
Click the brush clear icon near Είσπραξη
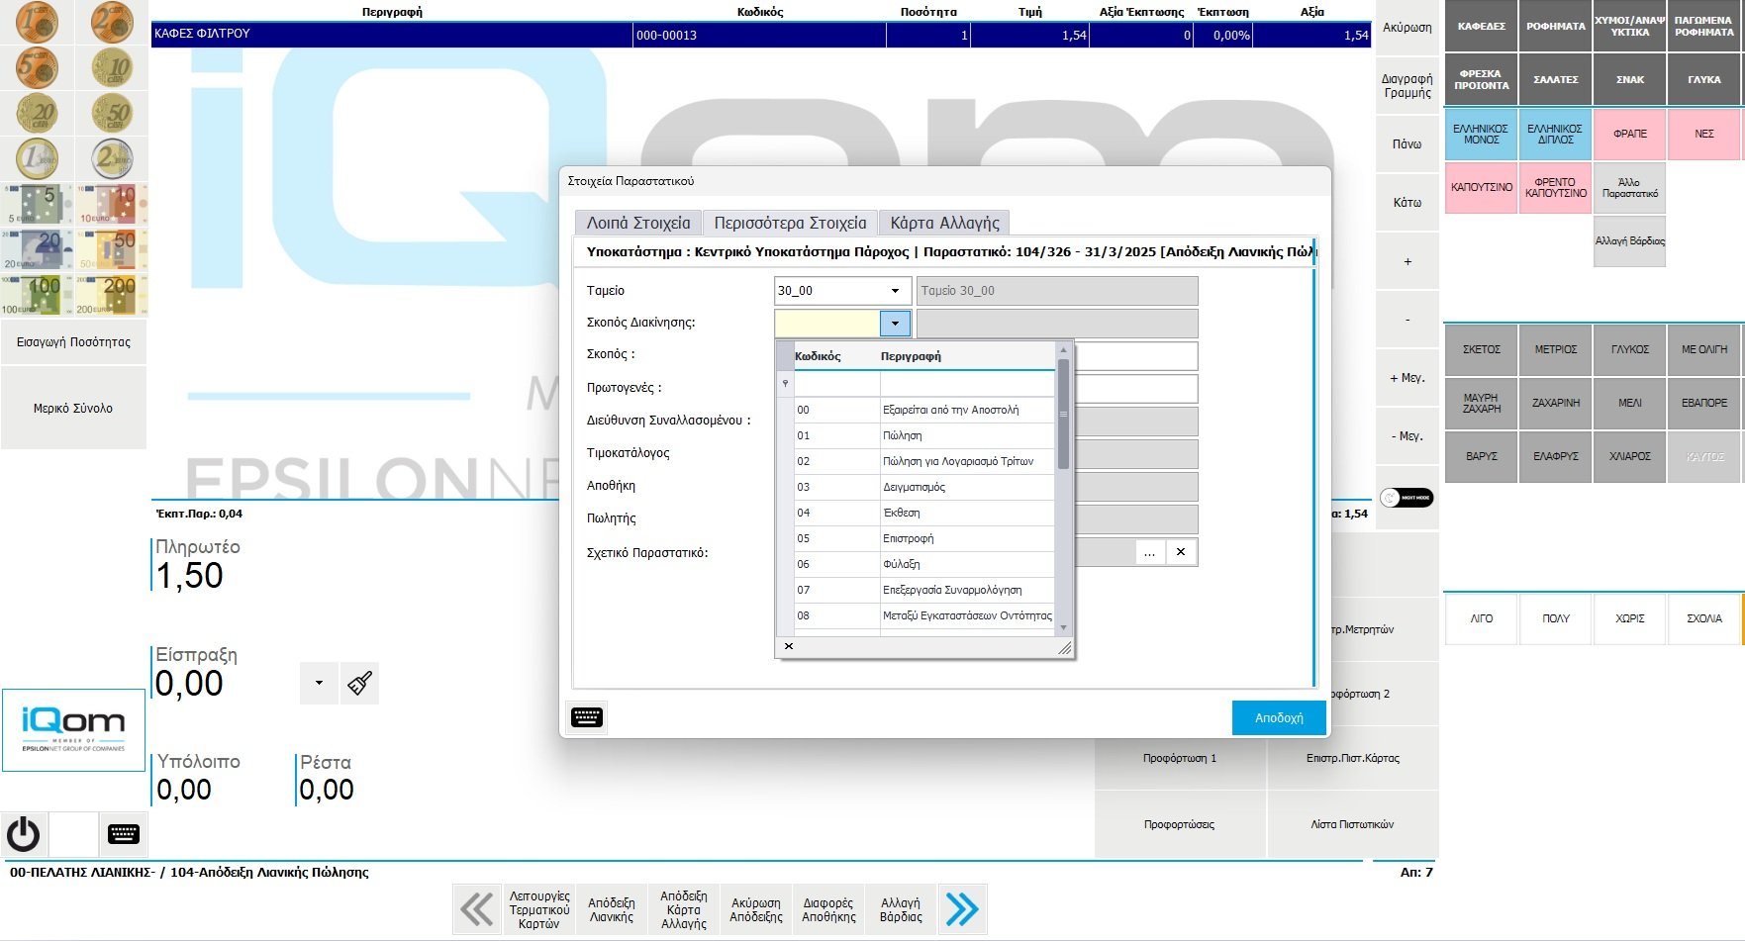click(359, 683)
